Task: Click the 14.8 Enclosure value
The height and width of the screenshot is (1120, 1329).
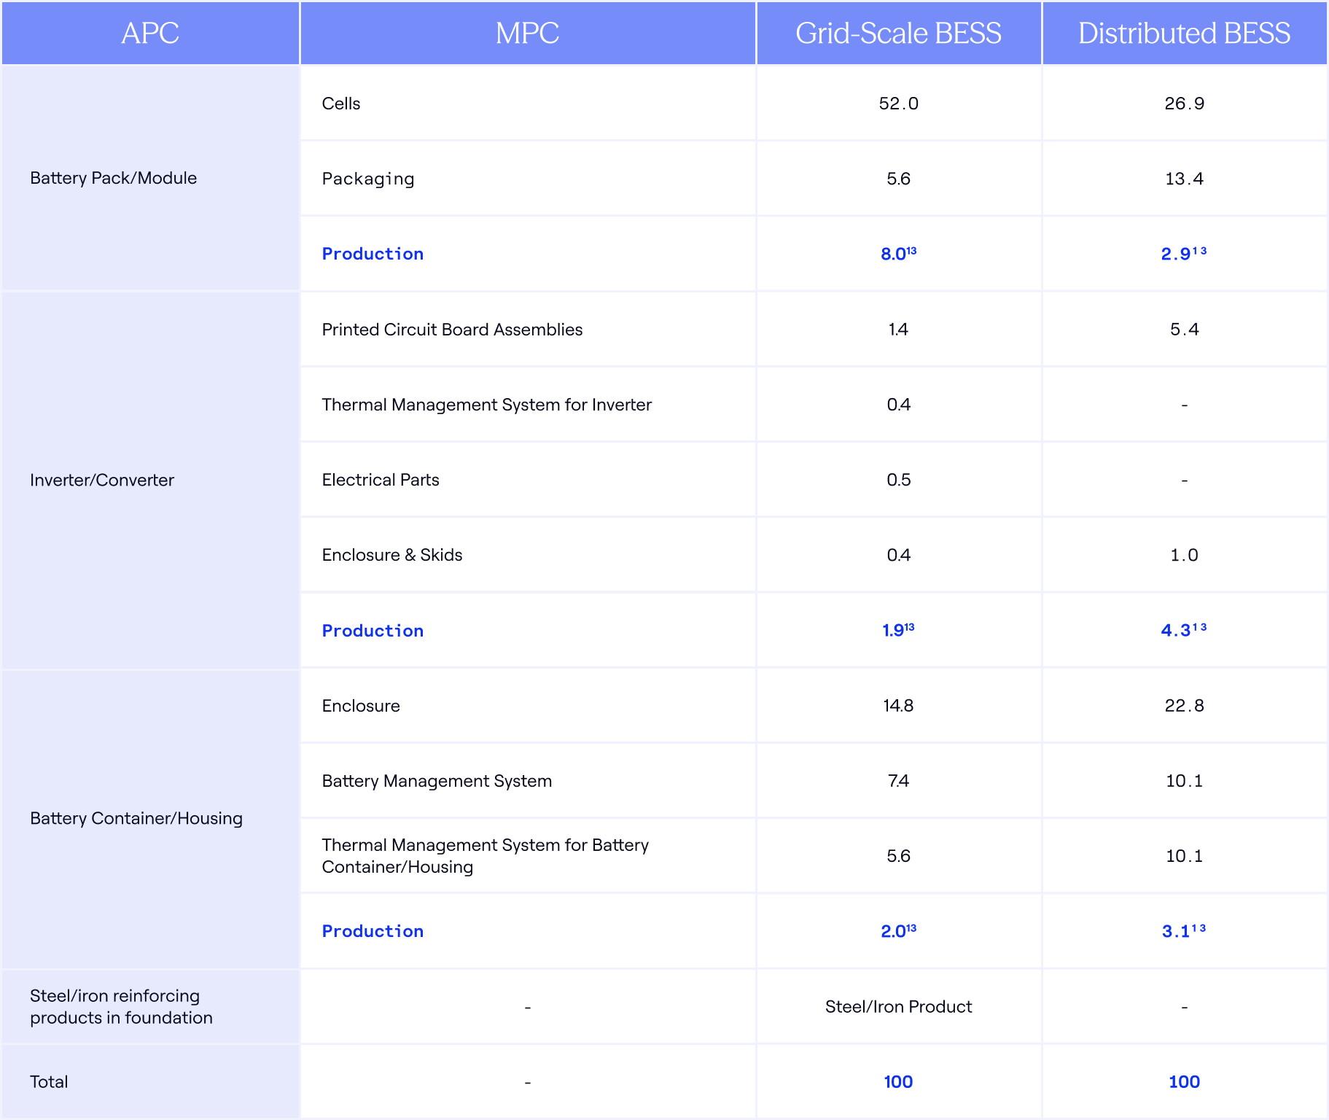Action: click(898, 706)
